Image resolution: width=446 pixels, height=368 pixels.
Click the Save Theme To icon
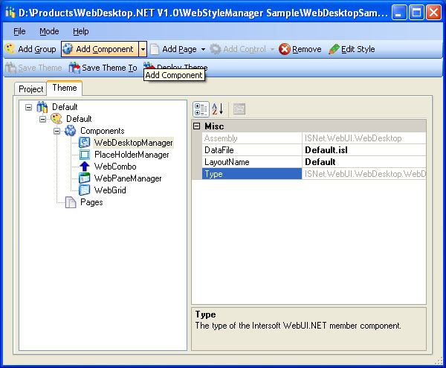74,68
